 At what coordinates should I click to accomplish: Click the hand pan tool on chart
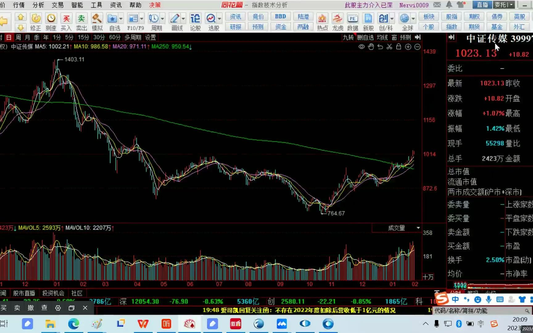coord(371,47)
